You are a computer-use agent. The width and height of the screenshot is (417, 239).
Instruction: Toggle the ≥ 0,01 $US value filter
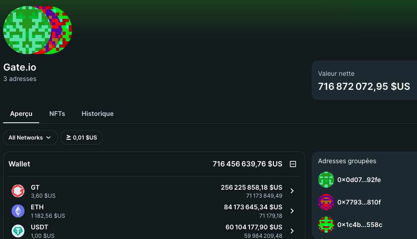tap(81, 137)
